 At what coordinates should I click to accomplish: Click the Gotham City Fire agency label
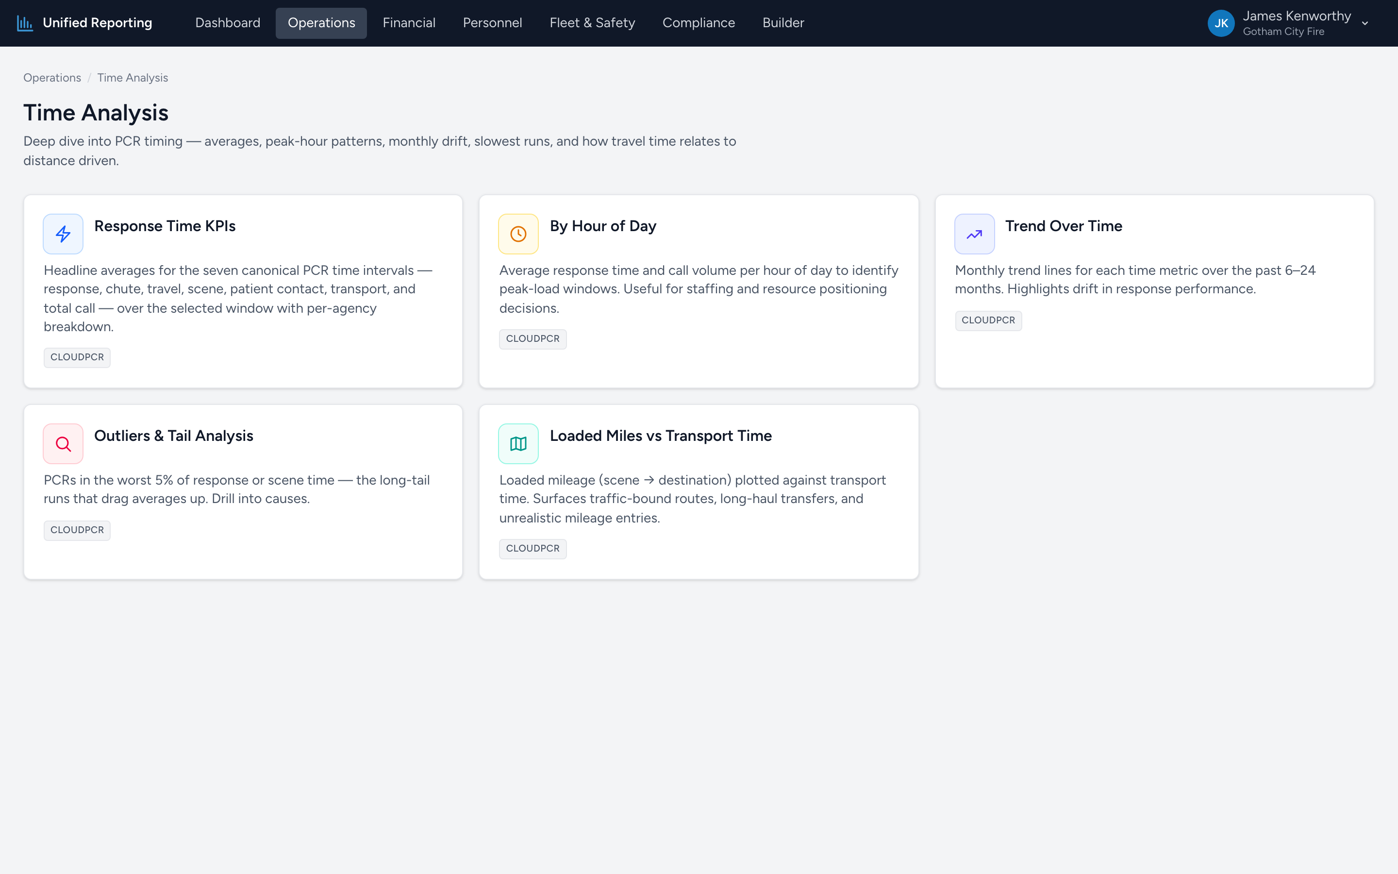(x=1283, y=32)
